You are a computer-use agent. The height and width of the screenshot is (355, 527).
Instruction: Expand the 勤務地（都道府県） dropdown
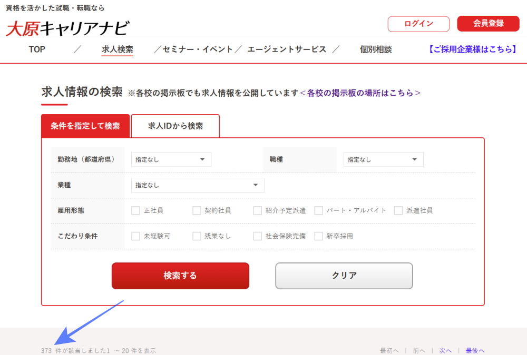pos(171,159)
